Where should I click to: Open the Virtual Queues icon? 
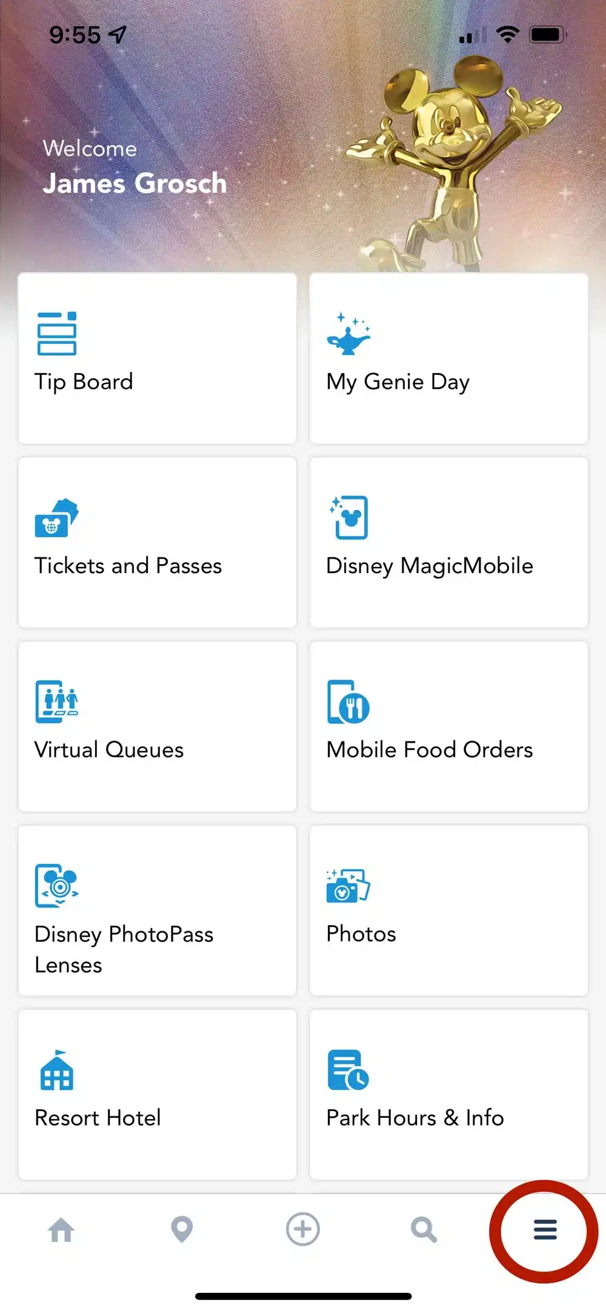point(56,702)
